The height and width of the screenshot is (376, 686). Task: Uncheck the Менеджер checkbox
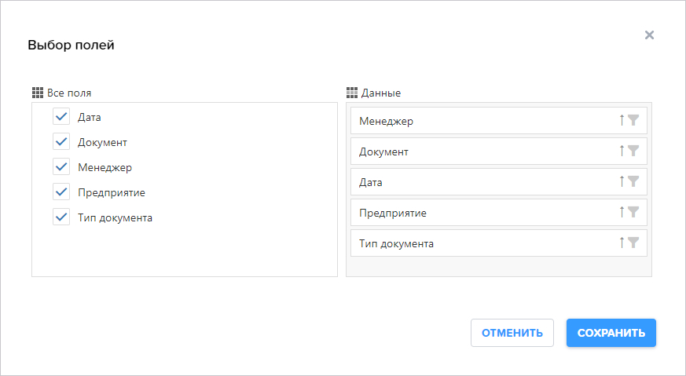pos(61,167)
